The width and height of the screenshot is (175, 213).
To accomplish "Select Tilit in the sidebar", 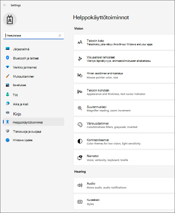I will 33,95.
